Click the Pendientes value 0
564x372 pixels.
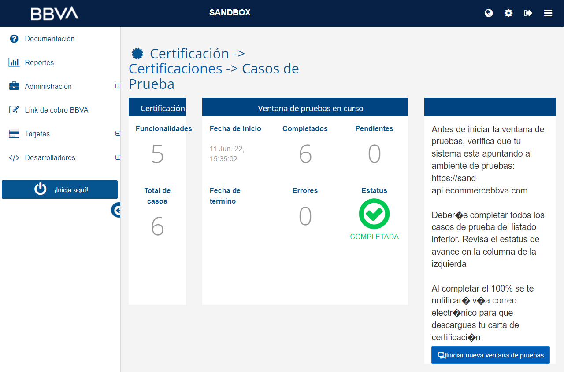tap(375, 154)
